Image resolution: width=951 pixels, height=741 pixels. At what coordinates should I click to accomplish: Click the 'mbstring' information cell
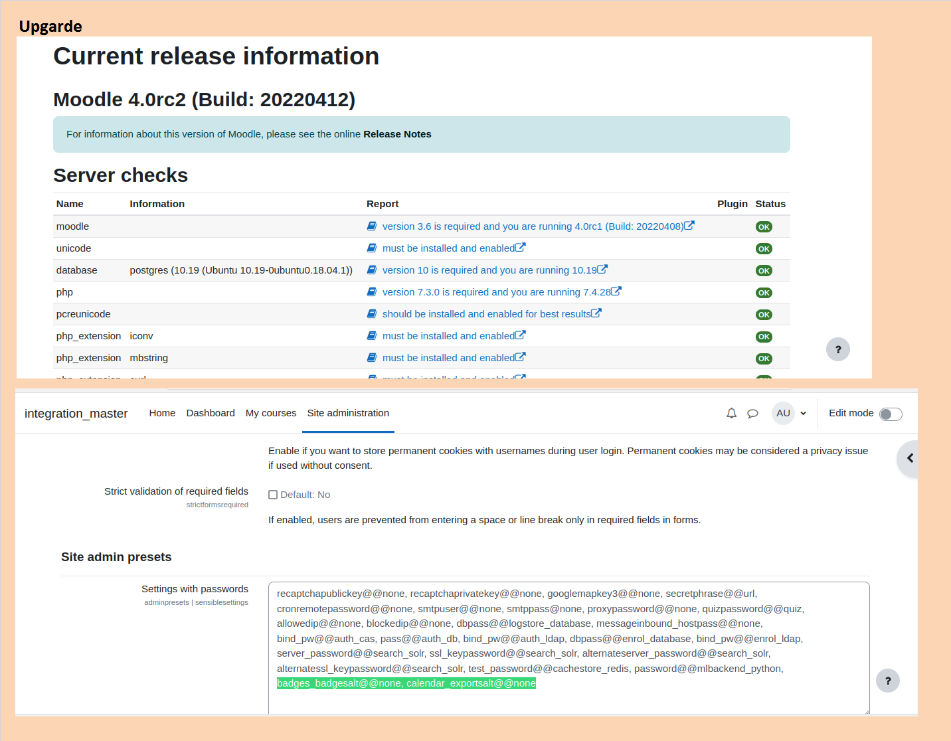149,358
